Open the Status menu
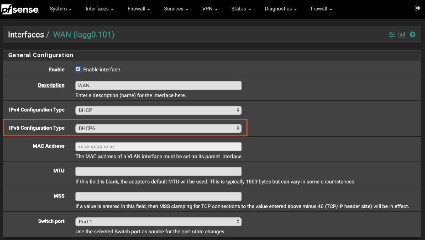 tap(241, 9)
